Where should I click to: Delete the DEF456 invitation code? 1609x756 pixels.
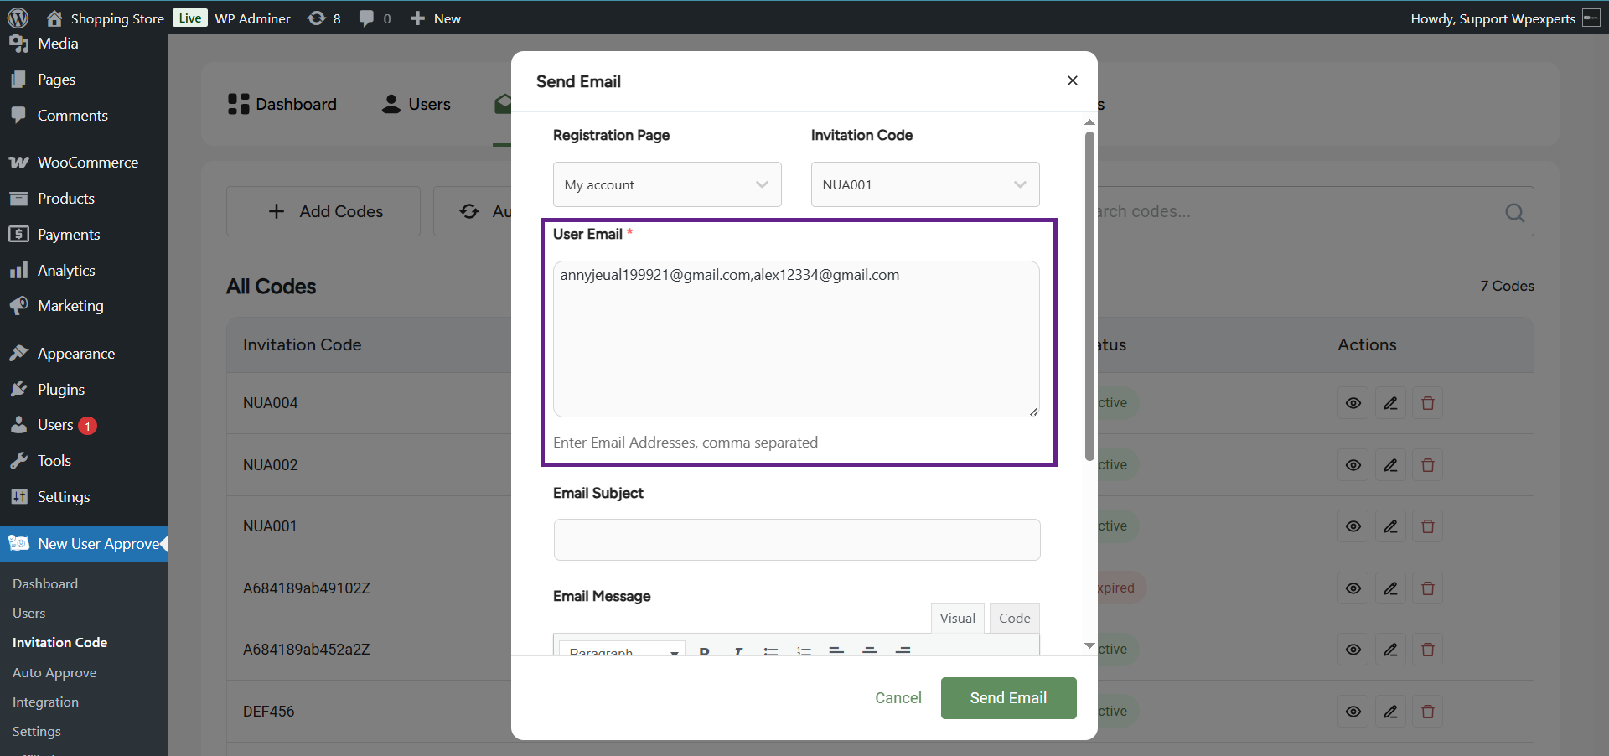[1428, 712]
